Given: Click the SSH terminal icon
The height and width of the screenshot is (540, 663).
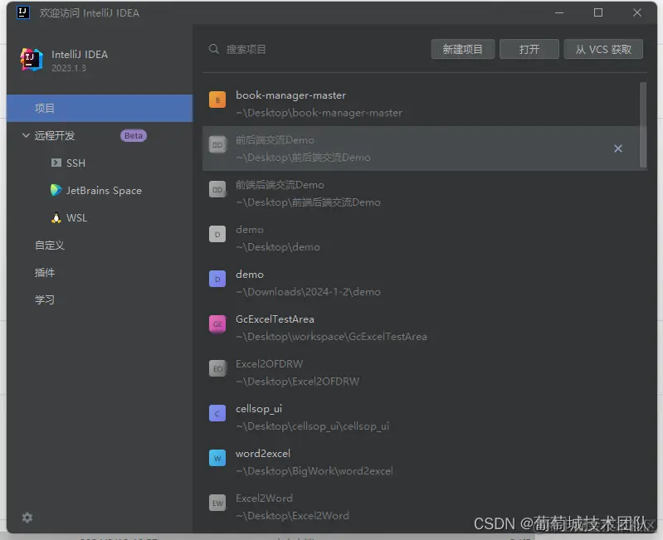Looking at the screenshot, I should [x=56, y=163].
